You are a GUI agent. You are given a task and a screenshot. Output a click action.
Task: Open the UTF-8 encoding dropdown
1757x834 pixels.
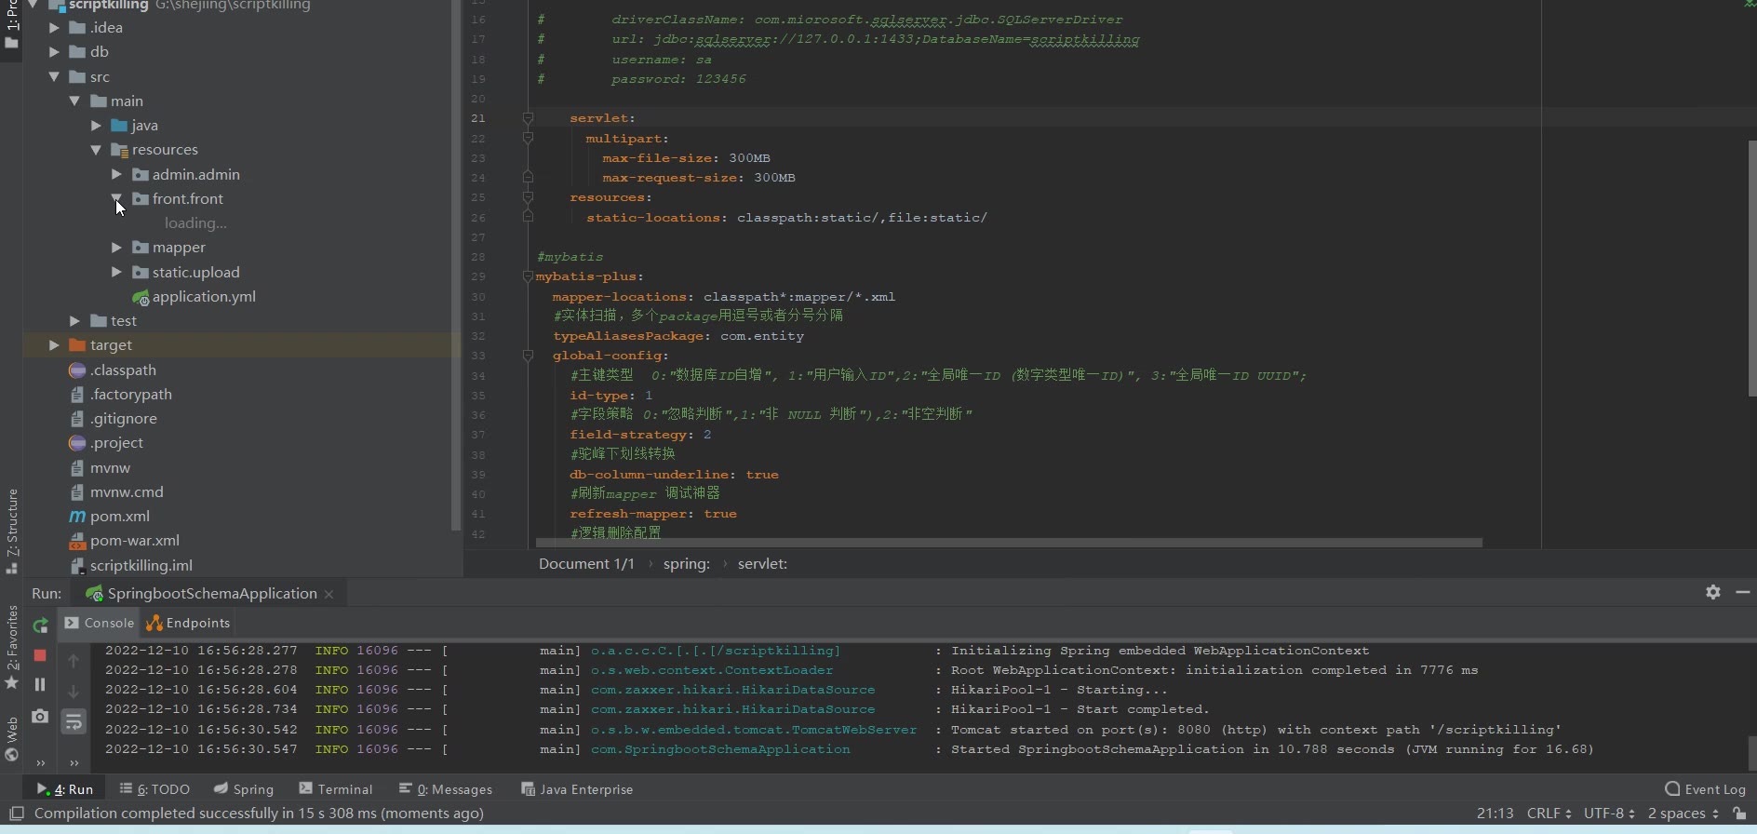pos(1609,814)
